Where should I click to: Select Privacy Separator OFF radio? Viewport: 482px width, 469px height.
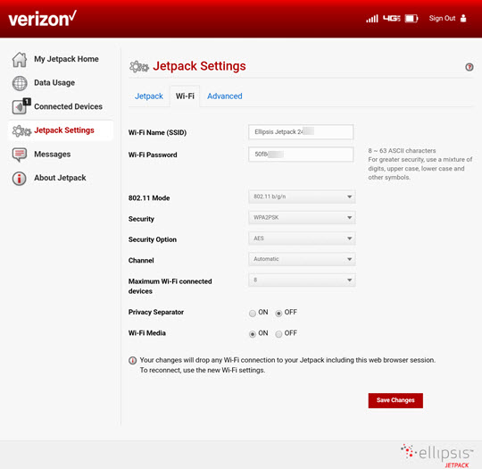coord(278,314)
